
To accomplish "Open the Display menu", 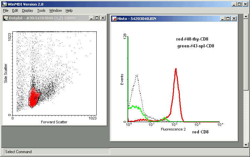I will [x=28, y=10].
